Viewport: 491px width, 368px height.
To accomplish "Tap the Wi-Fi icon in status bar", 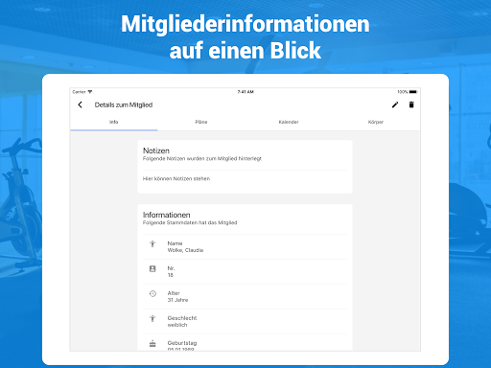I will tap(90, 92).
